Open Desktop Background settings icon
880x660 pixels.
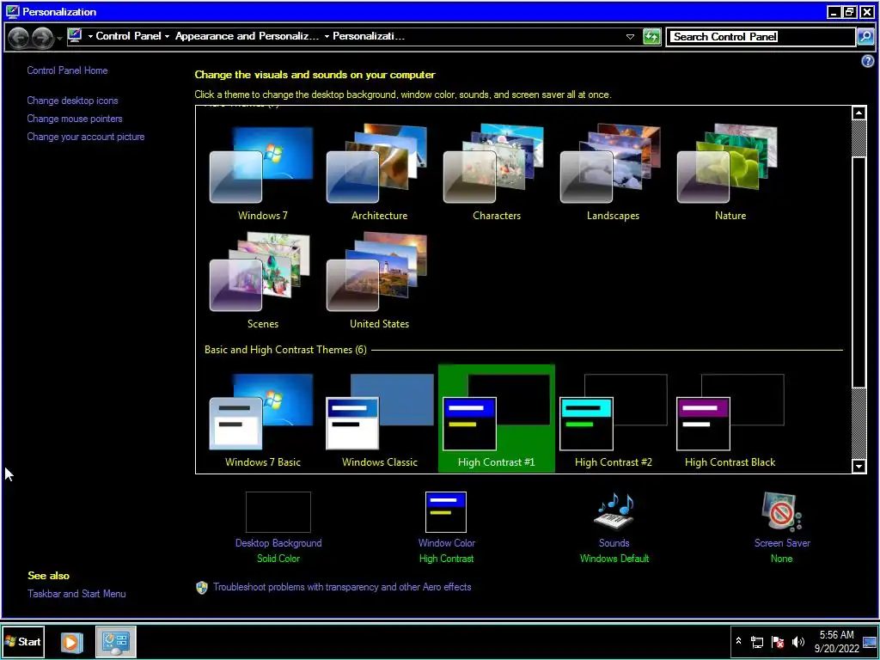pos(278,512)
